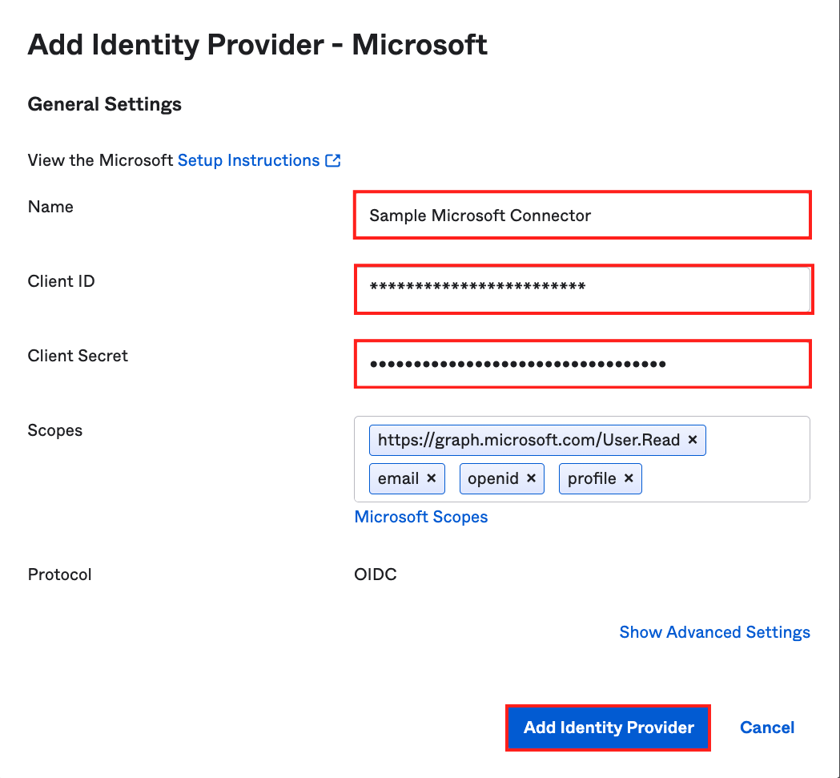This screenshot has width=840, height=778.
Task: Click the Add Identity Provider button
Action: 608,728
